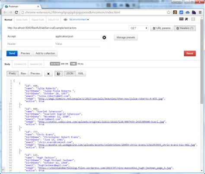Reload the page with the refresh icon
This screenshot has height=174, width=205.
point(16,12)
